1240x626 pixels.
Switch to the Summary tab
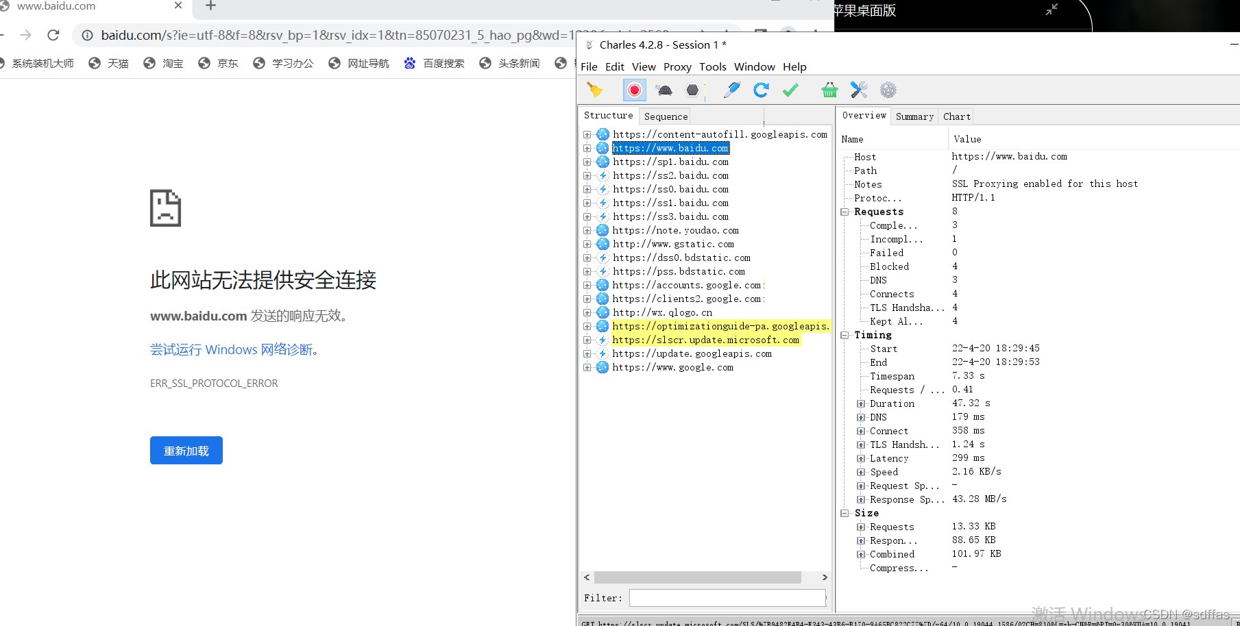pos(914,116)
